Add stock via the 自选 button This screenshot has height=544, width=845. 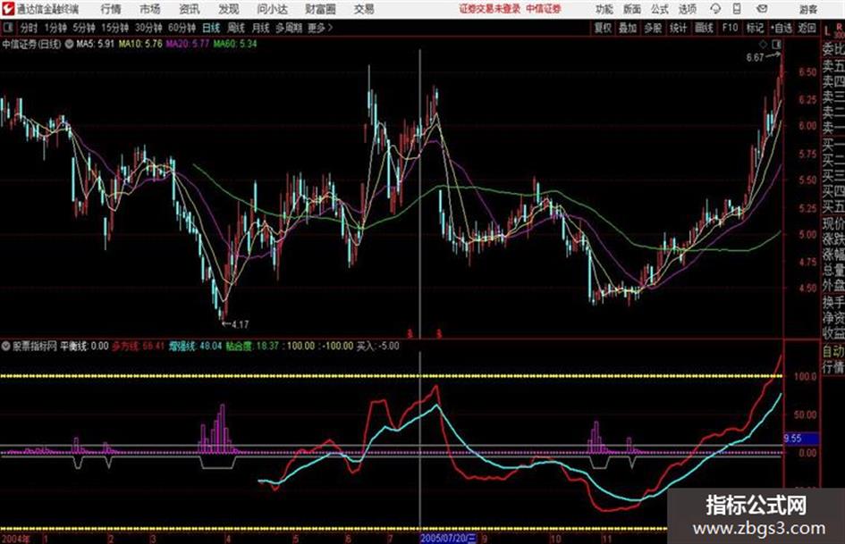(782, 28)
